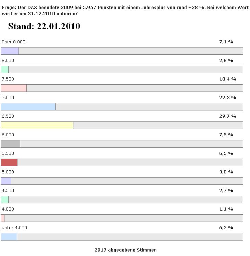The height and width of the screenshot is (256, 250).
Task: Click the 'Stand: 22.01.2010' heading
Action: click(44, 26)
